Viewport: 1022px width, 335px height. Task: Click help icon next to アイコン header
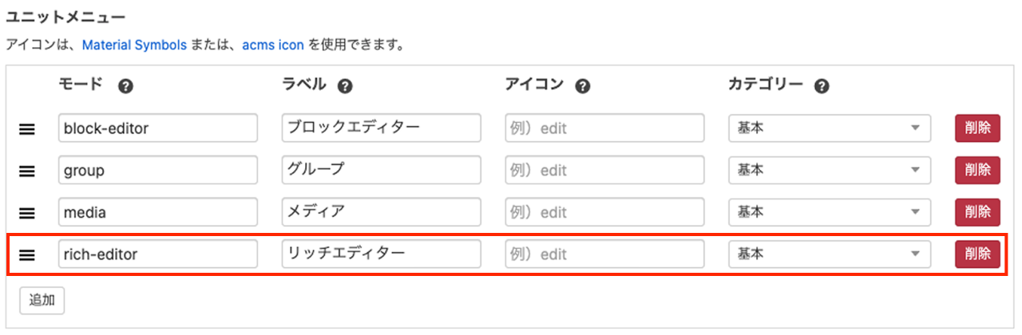pos(583,86)
